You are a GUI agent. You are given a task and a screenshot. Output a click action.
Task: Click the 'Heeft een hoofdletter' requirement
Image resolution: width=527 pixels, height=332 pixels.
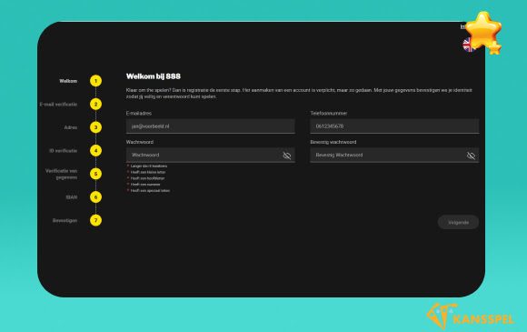(x=147, y=178)
